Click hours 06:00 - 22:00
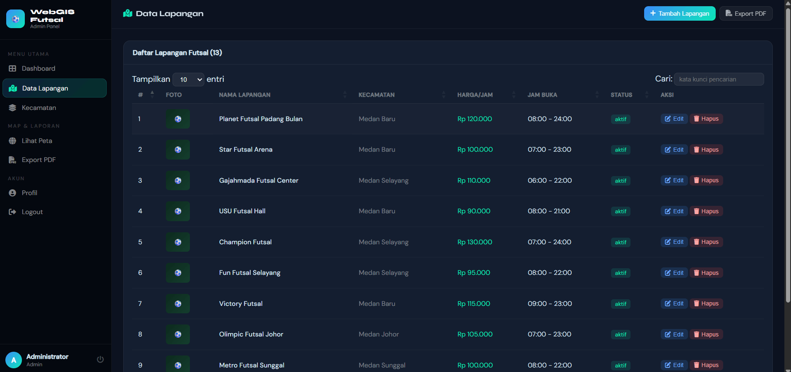The height and width of the screenshot is (372, 791). 550,181
